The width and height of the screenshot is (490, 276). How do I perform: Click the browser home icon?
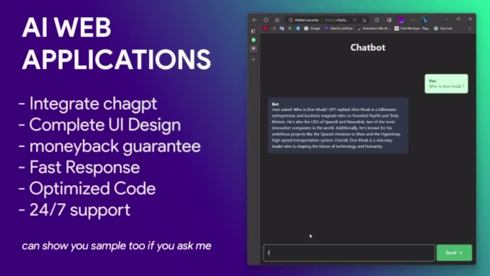(x=277, y=20)
